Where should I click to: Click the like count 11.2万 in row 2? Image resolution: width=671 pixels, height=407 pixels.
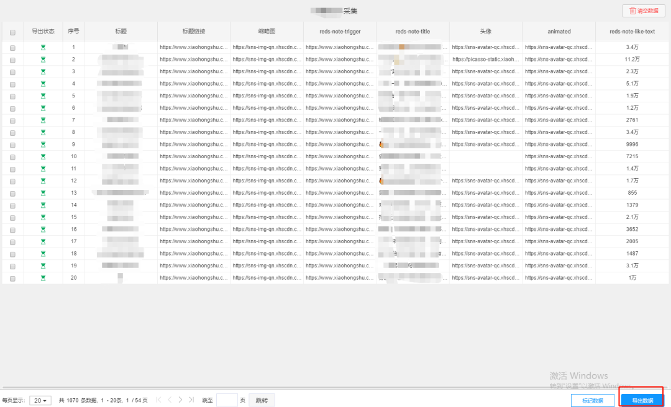click(x=632, y=60)
